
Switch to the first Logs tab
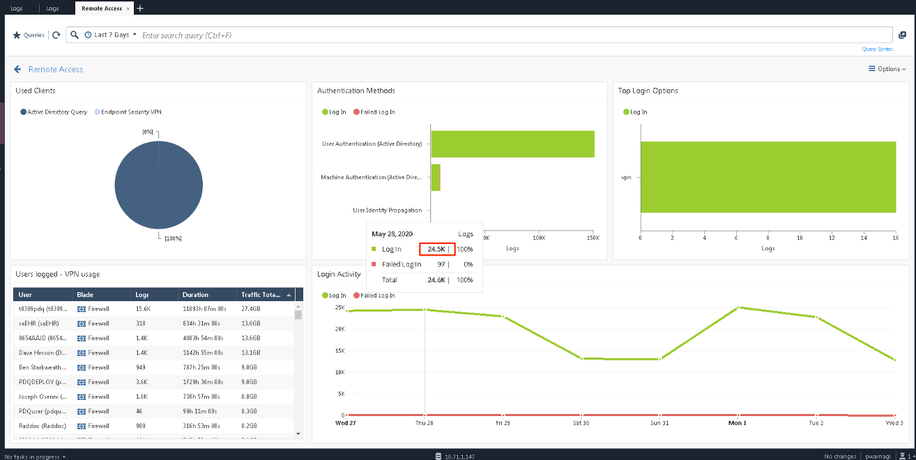(x=17, y=8)
